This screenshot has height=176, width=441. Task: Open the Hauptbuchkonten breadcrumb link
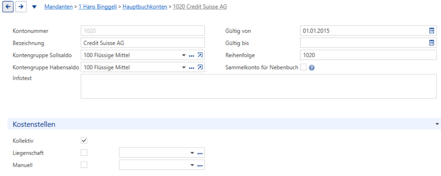point(145,7)
